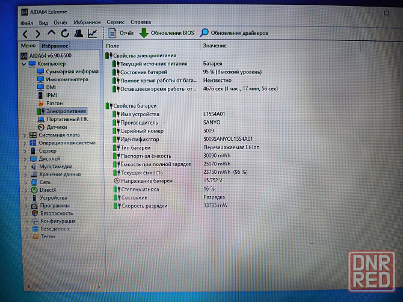Go forward with the right arrow toolbar icon
Image resolution: width=403 pixels, height=302 pixels.
point(38,34)
